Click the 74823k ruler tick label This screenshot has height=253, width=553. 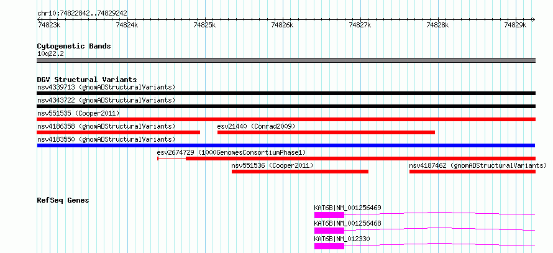pyautogui.click(x=49, y=25)
